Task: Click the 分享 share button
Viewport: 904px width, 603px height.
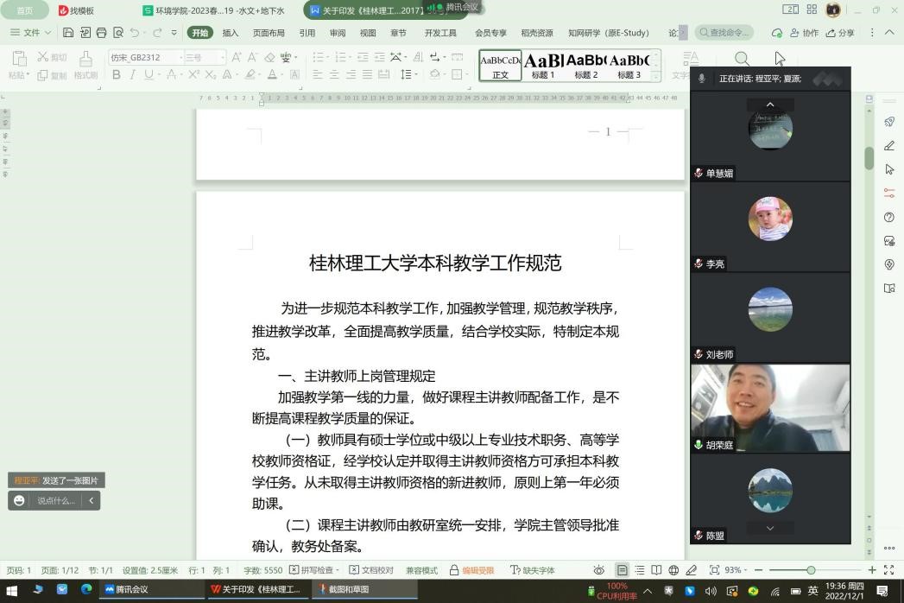Action: 840,33
